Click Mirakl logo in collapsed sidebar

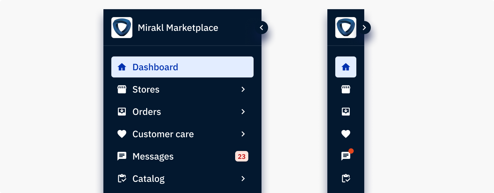[345, 28]
